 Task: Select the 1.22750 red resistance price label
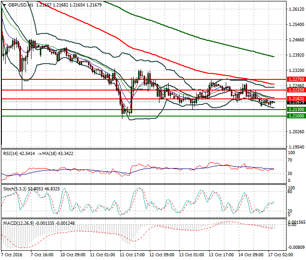pyautogui.click(x=296, y=79)
